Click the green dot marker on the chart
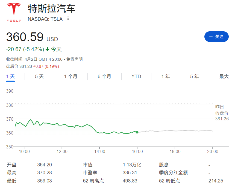This screenshot has height=186, width=235. click(137, 132)
